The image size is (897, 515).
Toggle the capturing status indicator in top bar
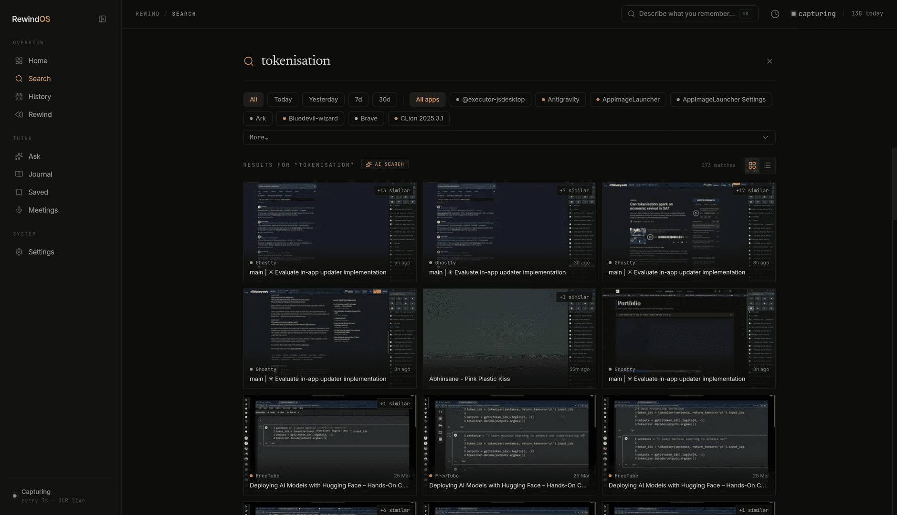click(x=813, y=14)
